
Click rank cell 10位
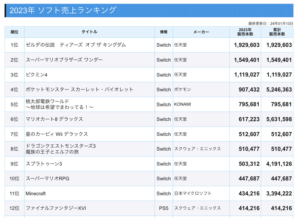[14, 178]
